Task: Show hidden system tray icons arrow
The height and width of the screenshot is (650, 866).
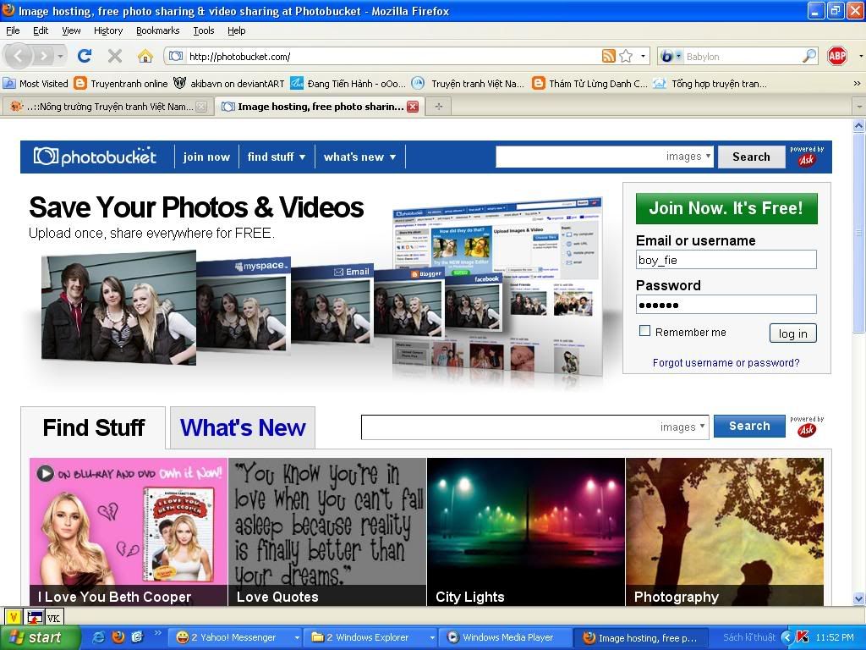Action: 787,637
